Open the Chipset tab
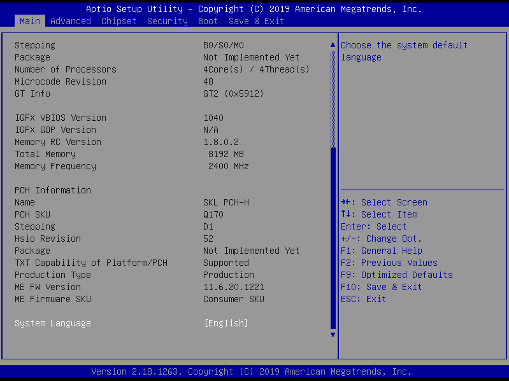Screen dimensions: 509x381 click(x=119, y=21)
